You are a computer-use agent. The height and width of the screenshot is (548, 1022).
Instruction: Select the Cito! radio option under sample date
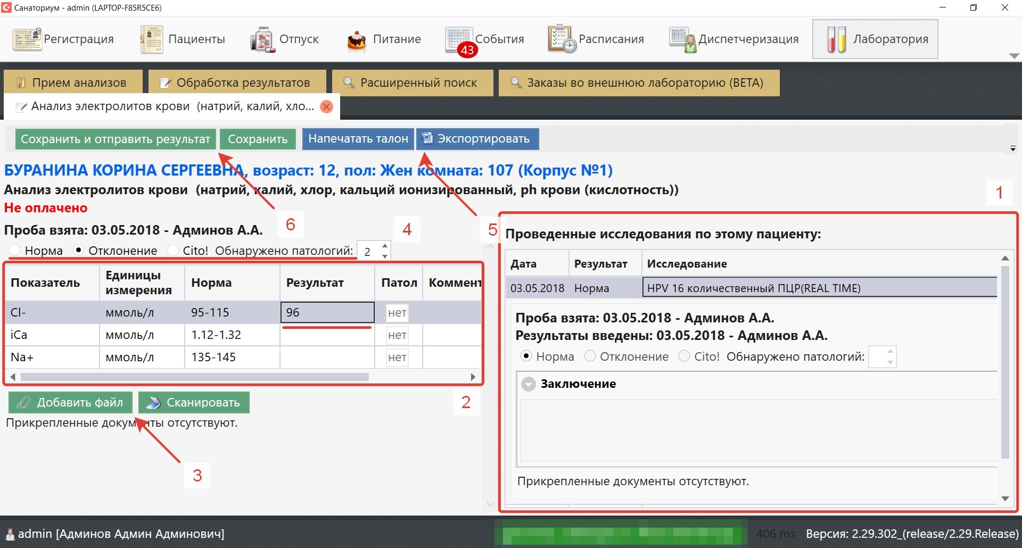(173, 250)
